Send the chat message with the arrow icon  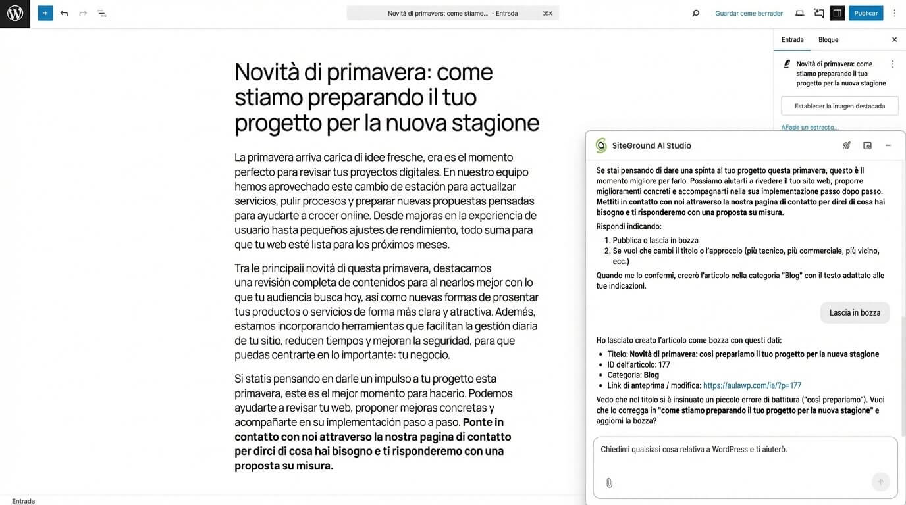pos(880,481)
